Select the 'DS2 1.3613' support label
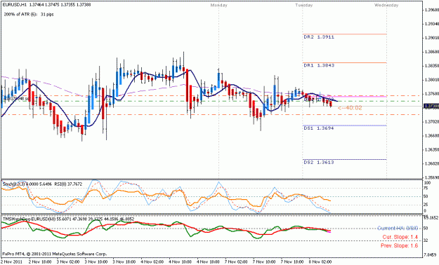Screen dimensions: 439x265 pyautogui.click(x=319, y=163)
